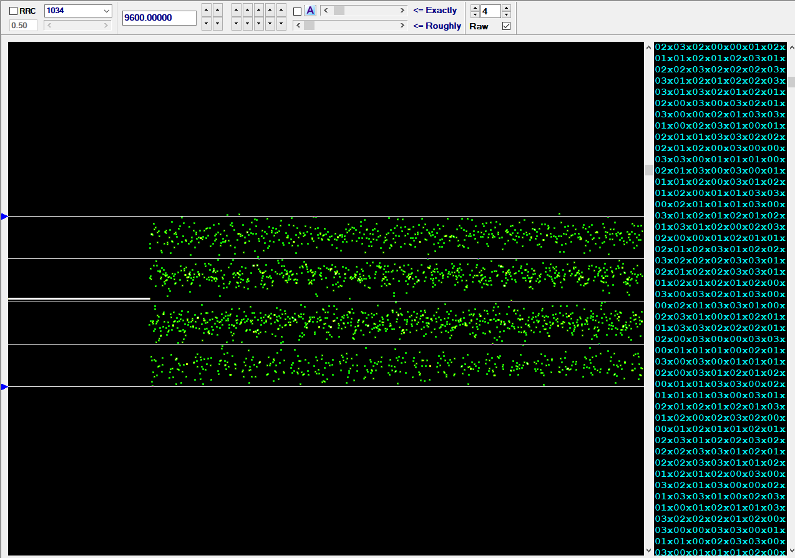
Task: Click the hex text panel's scrollbar down arrow
Action: [791, 551]
